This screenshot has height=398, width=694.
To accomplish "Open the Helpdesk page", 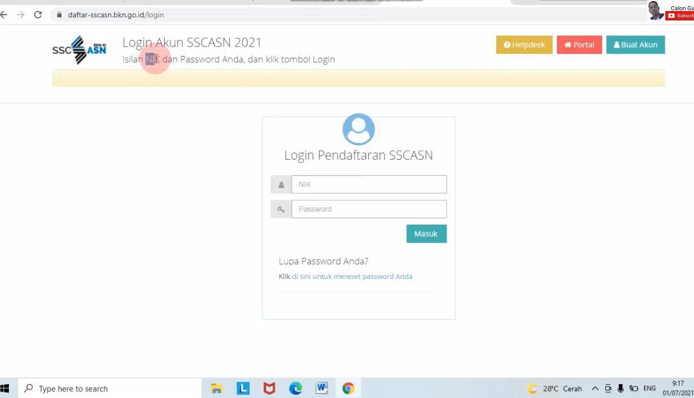I will click(x=524, y=45).
